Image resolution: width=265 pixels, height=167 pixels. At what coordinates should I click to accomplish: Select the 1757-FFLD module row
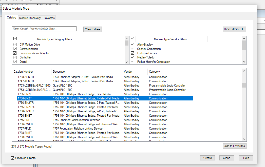(x=105, y=129)
